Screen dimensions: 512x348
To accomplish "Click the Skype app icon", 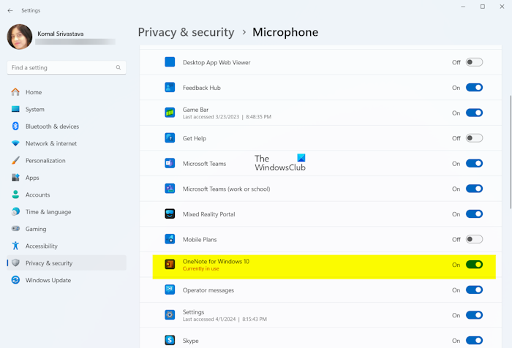I will [x=170, y=340].
